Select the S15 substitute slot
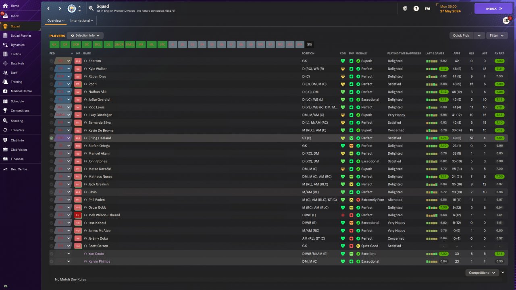516x290 pixels. click(309, 45)
